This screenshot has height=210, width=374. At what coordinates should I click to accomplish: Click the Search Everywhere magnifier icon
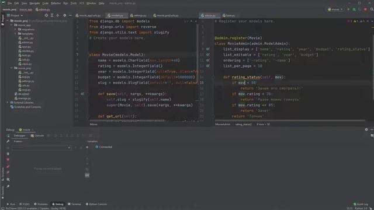point(372,9)
